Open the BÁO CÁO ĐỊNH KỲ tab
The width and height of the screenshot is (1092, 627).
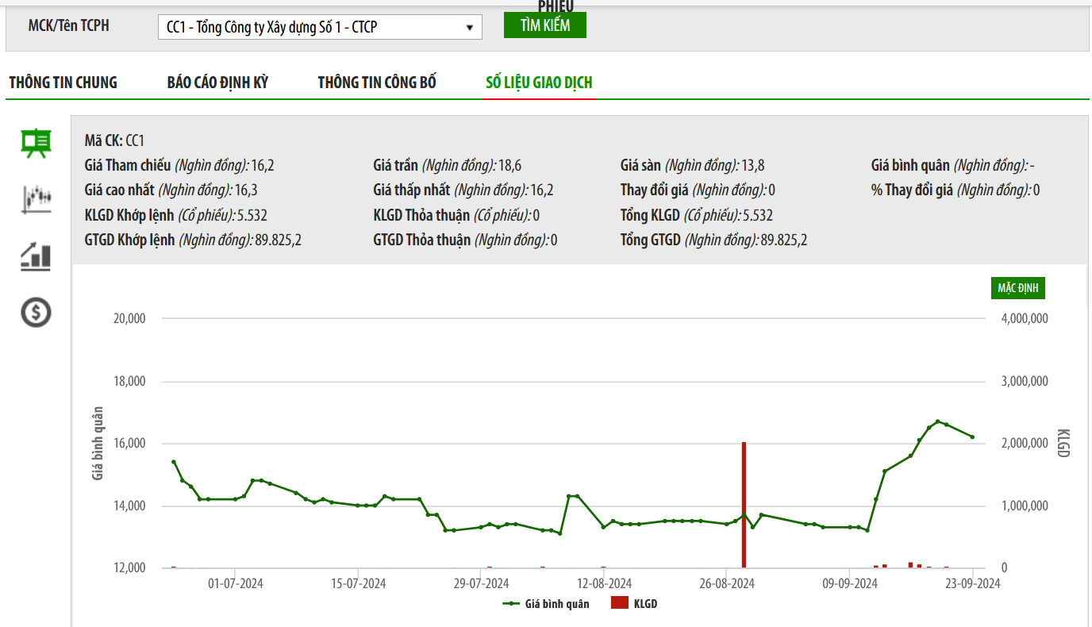[217, 83]
